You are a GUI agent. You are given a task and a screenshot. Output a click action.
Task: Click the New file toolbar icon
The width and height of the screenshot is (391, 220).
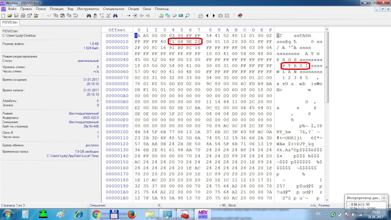[3, 15]
